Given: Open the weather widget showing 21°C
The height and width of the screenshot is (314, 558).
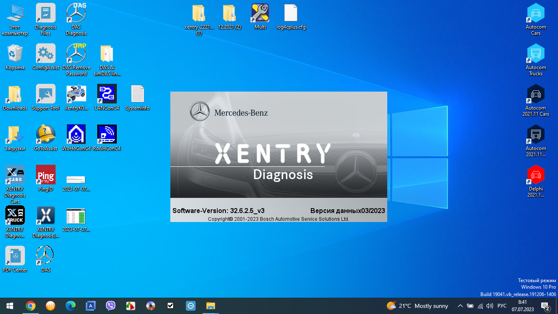Looking at the screenshot, I should (x=417, y=306).
